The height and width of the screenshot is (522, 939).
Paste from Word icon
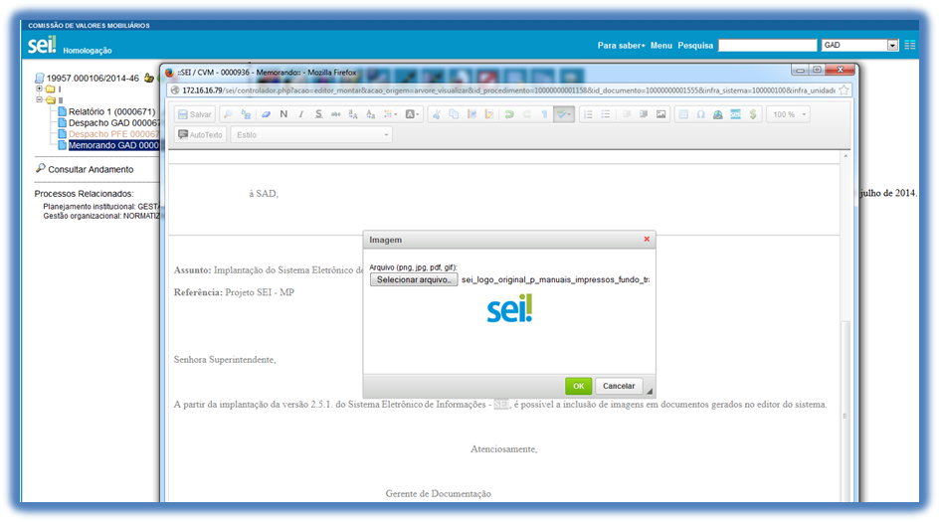(489, 114)
